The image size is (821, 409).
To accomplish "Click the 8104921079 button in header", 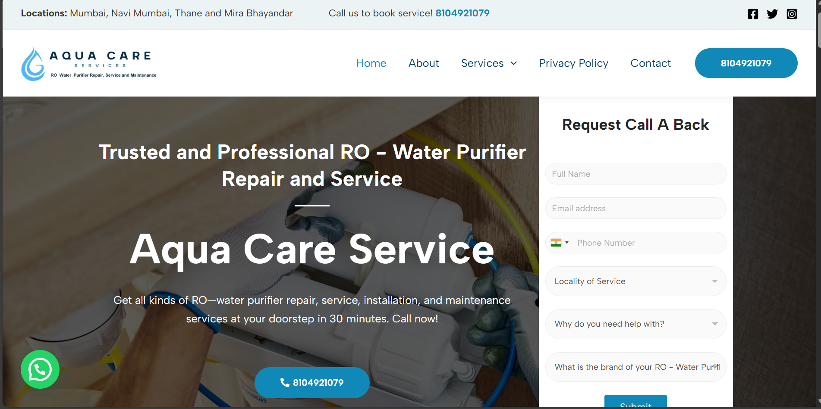I will coord(746,63).
